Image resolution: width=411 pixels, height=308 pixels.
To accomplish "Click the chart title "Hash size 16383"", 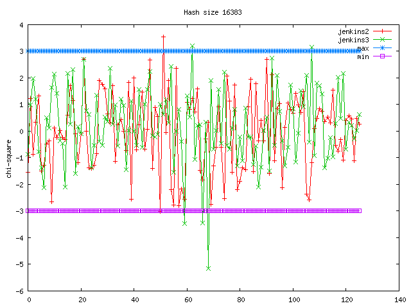I will [x=213, y=12].
